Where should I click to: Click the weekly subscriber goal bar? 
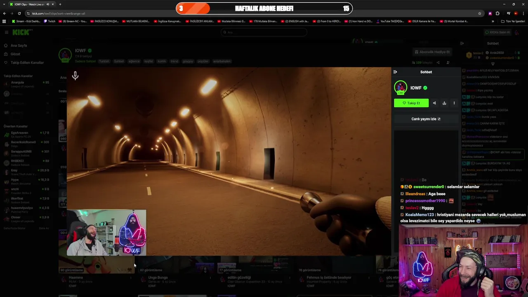click(x=264, y=8)
